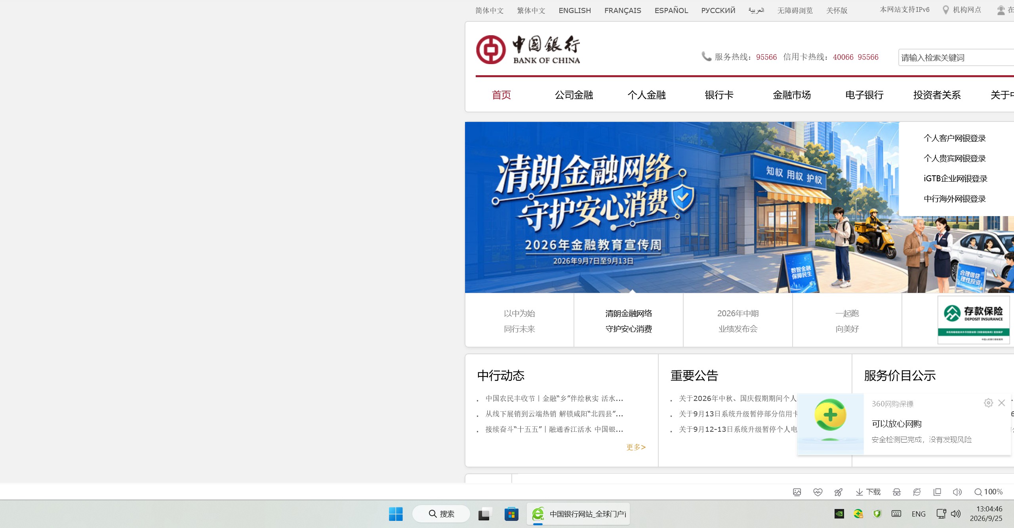Open the 下载 downloads button in status bar
Image resolution: width=1014 pixels, height=528 pixels.
point(868,492)
